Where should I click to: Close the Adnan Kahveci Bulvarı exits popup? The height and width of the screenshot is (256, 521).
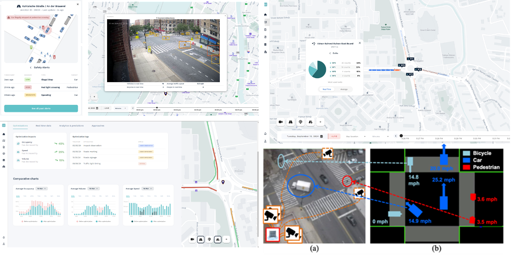point(360,44)
